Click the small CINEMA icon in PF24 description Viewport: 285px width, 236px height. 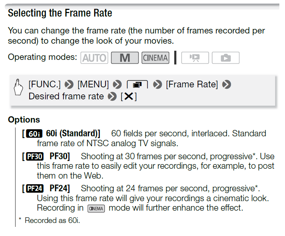pyautogui.click(x=96, y=209)
